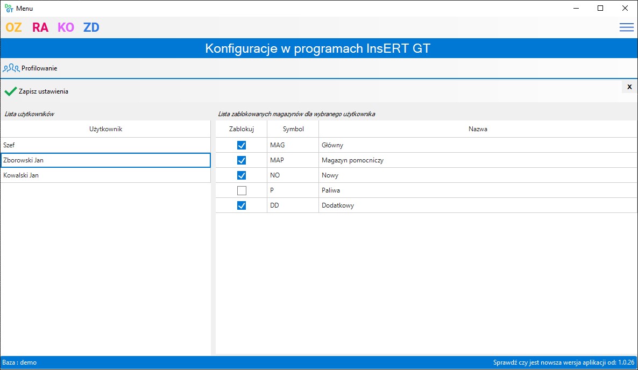Click the P symbol cell
Image resolution: width=638 pixels, height=370 pixels.
click(293, 190)
